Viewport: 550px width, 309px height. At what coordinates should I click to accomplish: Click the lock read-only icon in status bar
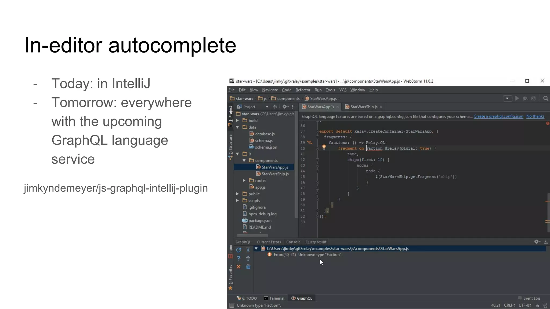click(x=537, y=305)
